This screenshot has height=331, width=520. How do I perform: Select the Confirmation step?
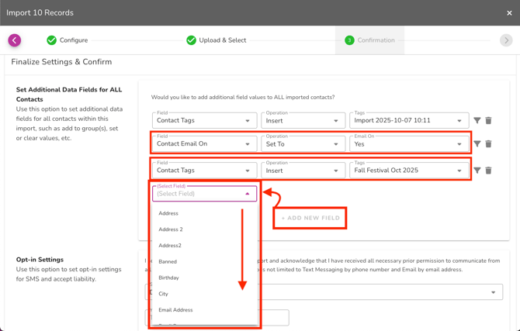(x=369, y=40)
